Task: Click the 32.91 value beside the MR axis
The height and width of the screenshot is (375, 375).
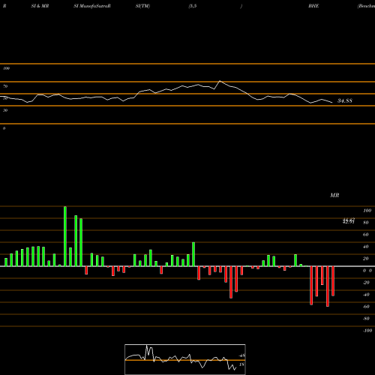Action: [349, 222]
